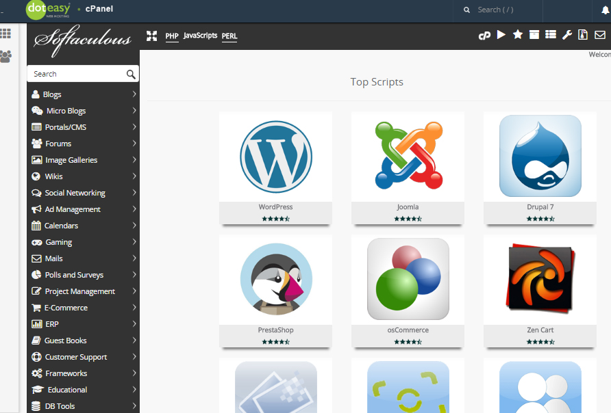The height and width of the screenshot is (413, 611).
Task: Click the Joomla script name
Action: [x=408, y=207]
